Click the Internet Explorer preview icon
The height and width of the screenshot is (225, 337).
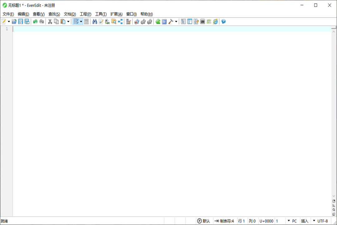[x=215, y=22]
